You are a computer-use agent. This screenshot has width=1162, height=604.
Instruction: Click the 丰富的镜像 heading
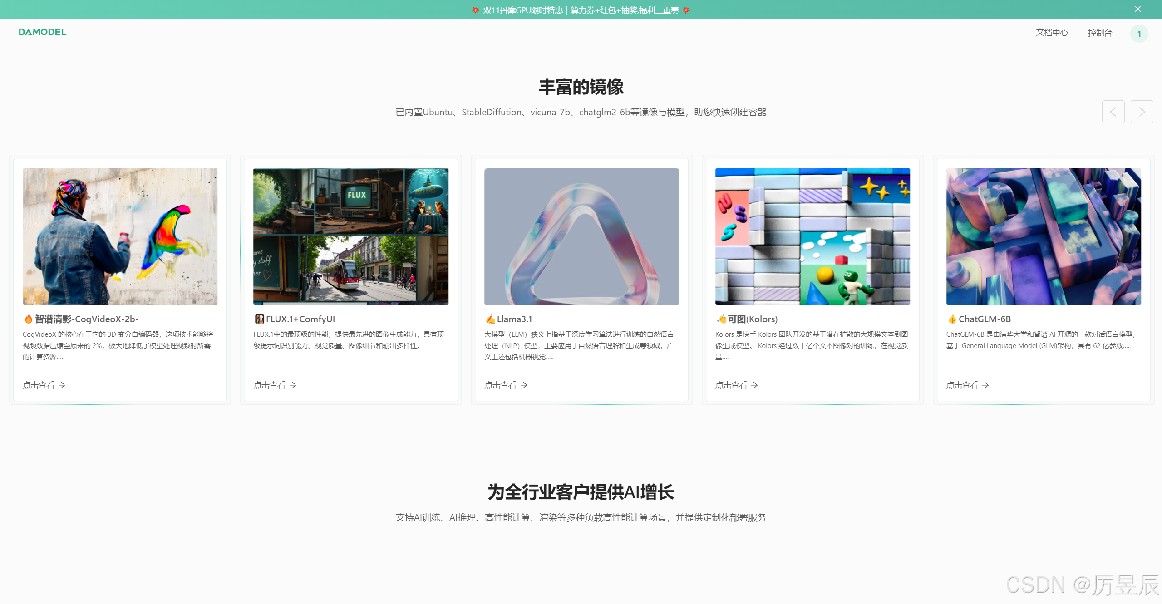tap(581, 87)
